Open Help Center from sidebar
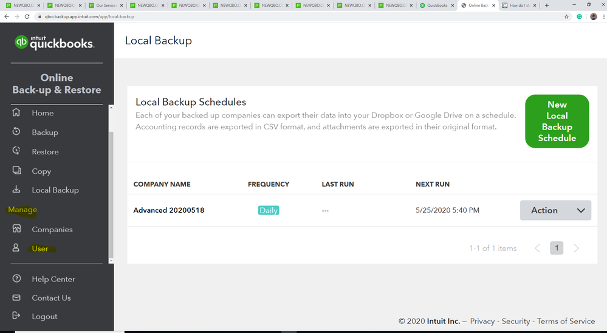This screenshot has width=607, height=333. pyautogui.click(x=53, y=279)
